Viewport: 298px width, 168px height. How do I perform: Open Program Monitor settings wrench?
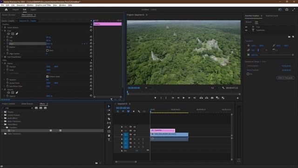(223, 88)
